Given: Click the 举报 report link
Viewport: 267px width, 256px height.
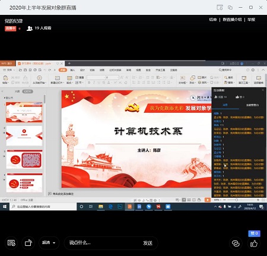Looking at the screenshot, I should pyautogui.click(x=251, y=20).
